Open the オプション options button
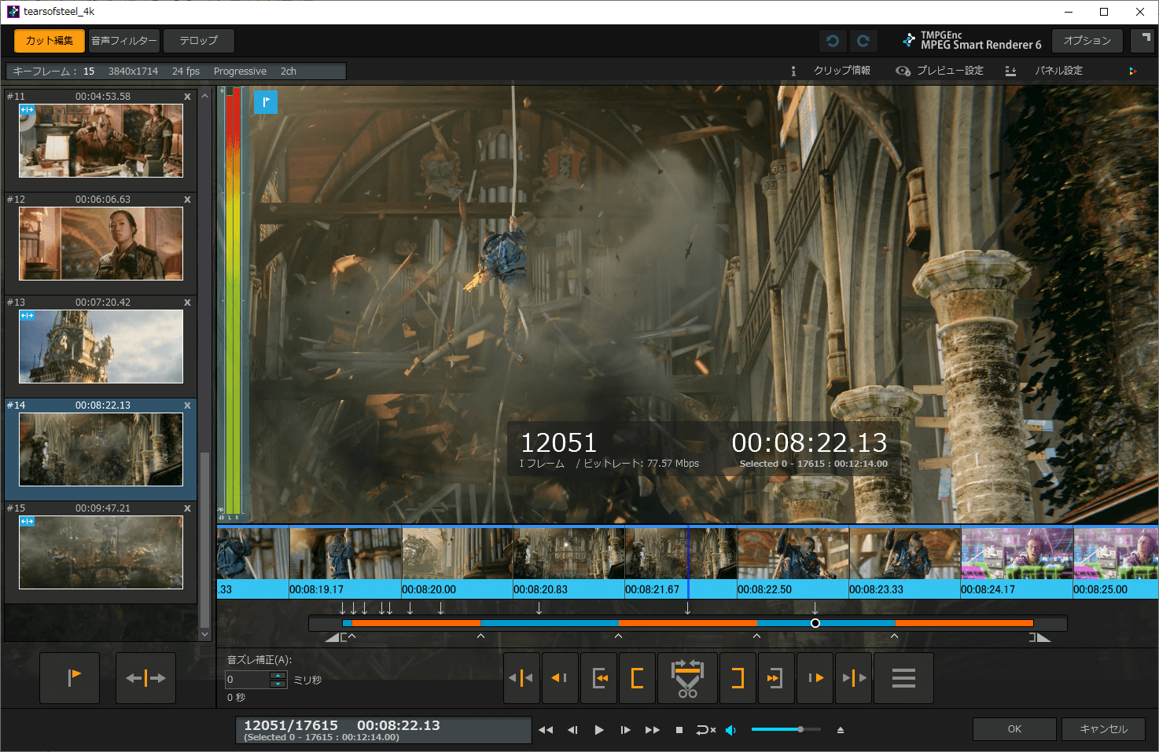The height and width of the screenshot is (752, 1159). pyautogui.click(x=1087, y=41)
